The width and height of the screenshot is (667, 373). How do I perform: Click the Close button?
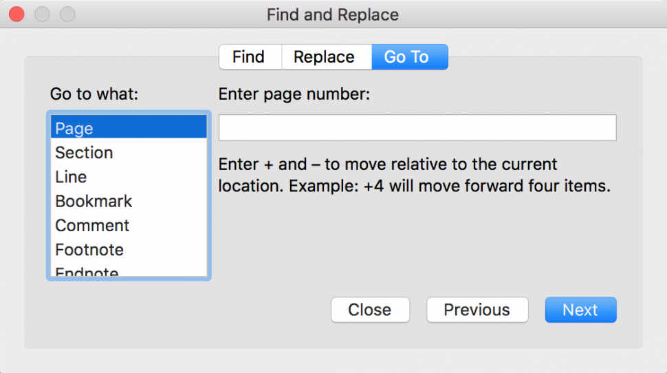click(370, 310)
